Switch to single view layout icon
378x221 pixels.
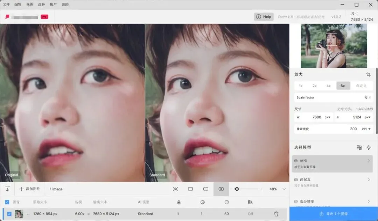point(190,189)
